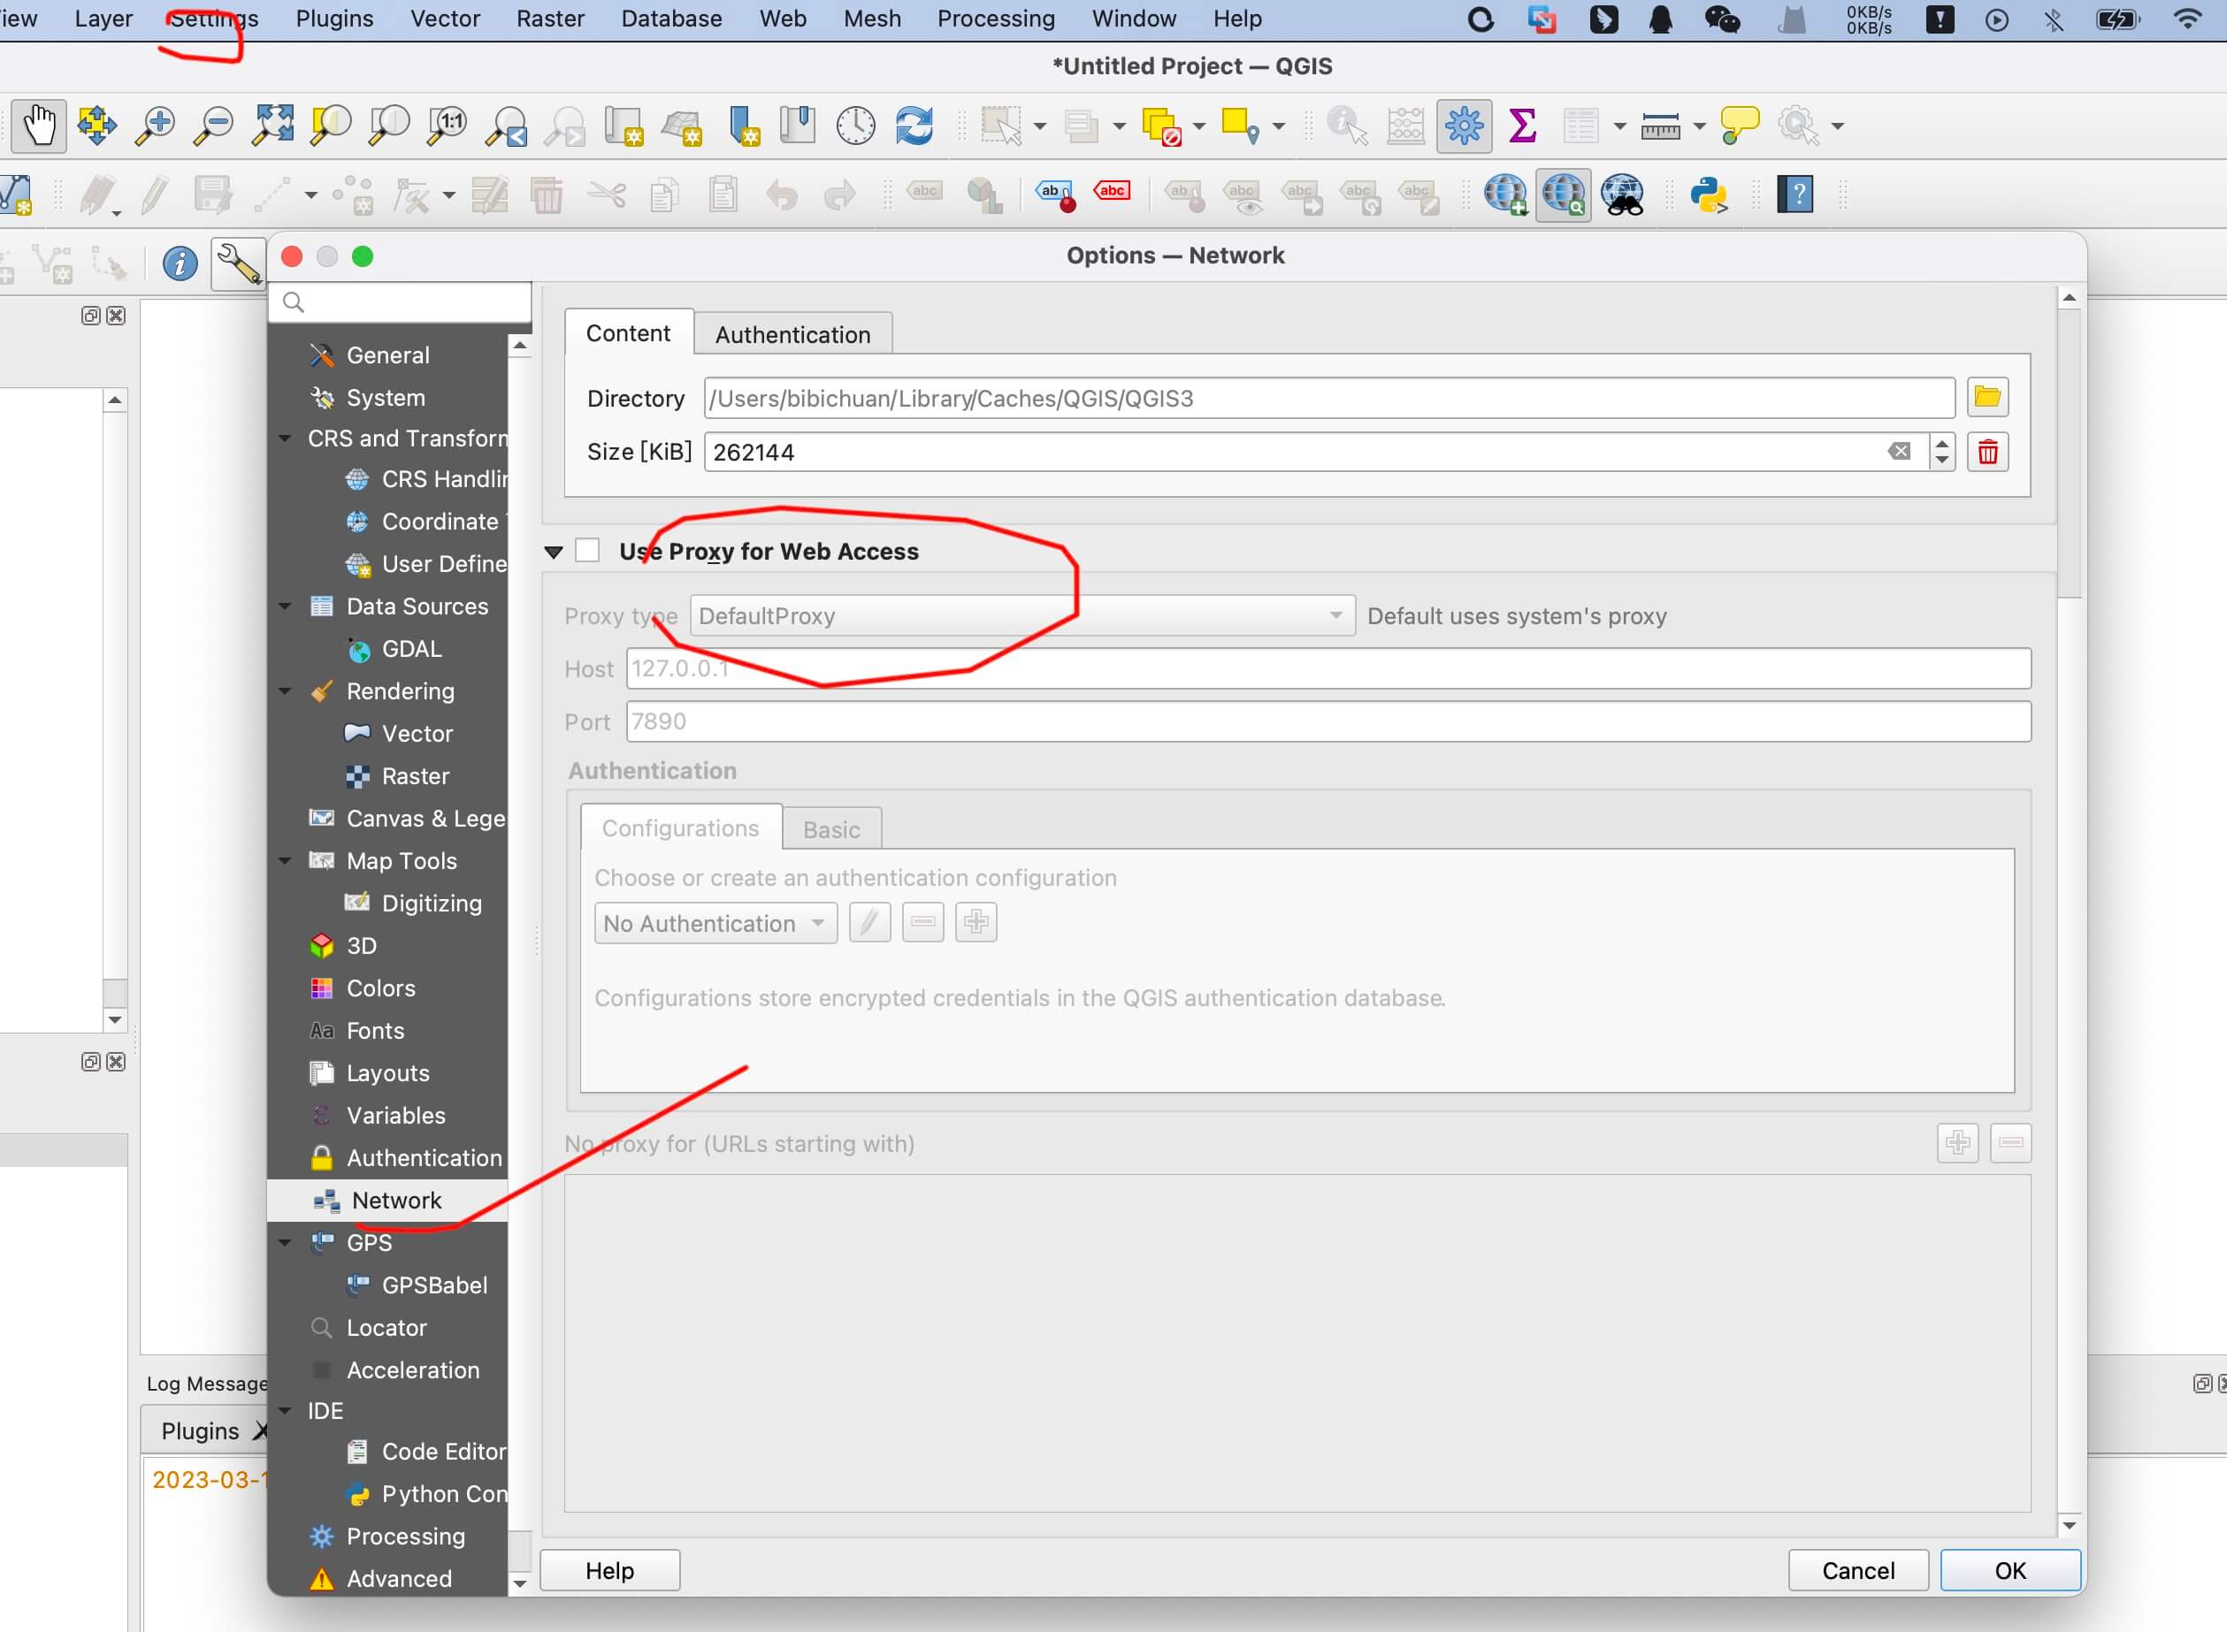Select the Pan Map hand tool
This screenshot has height=1632, width=2227.
(40, 126)
